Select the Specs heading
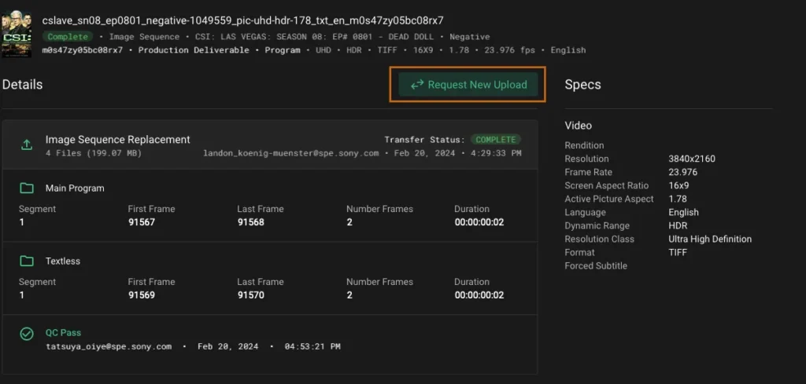Screen dimensions: 806x384 (x=582, y=84)
